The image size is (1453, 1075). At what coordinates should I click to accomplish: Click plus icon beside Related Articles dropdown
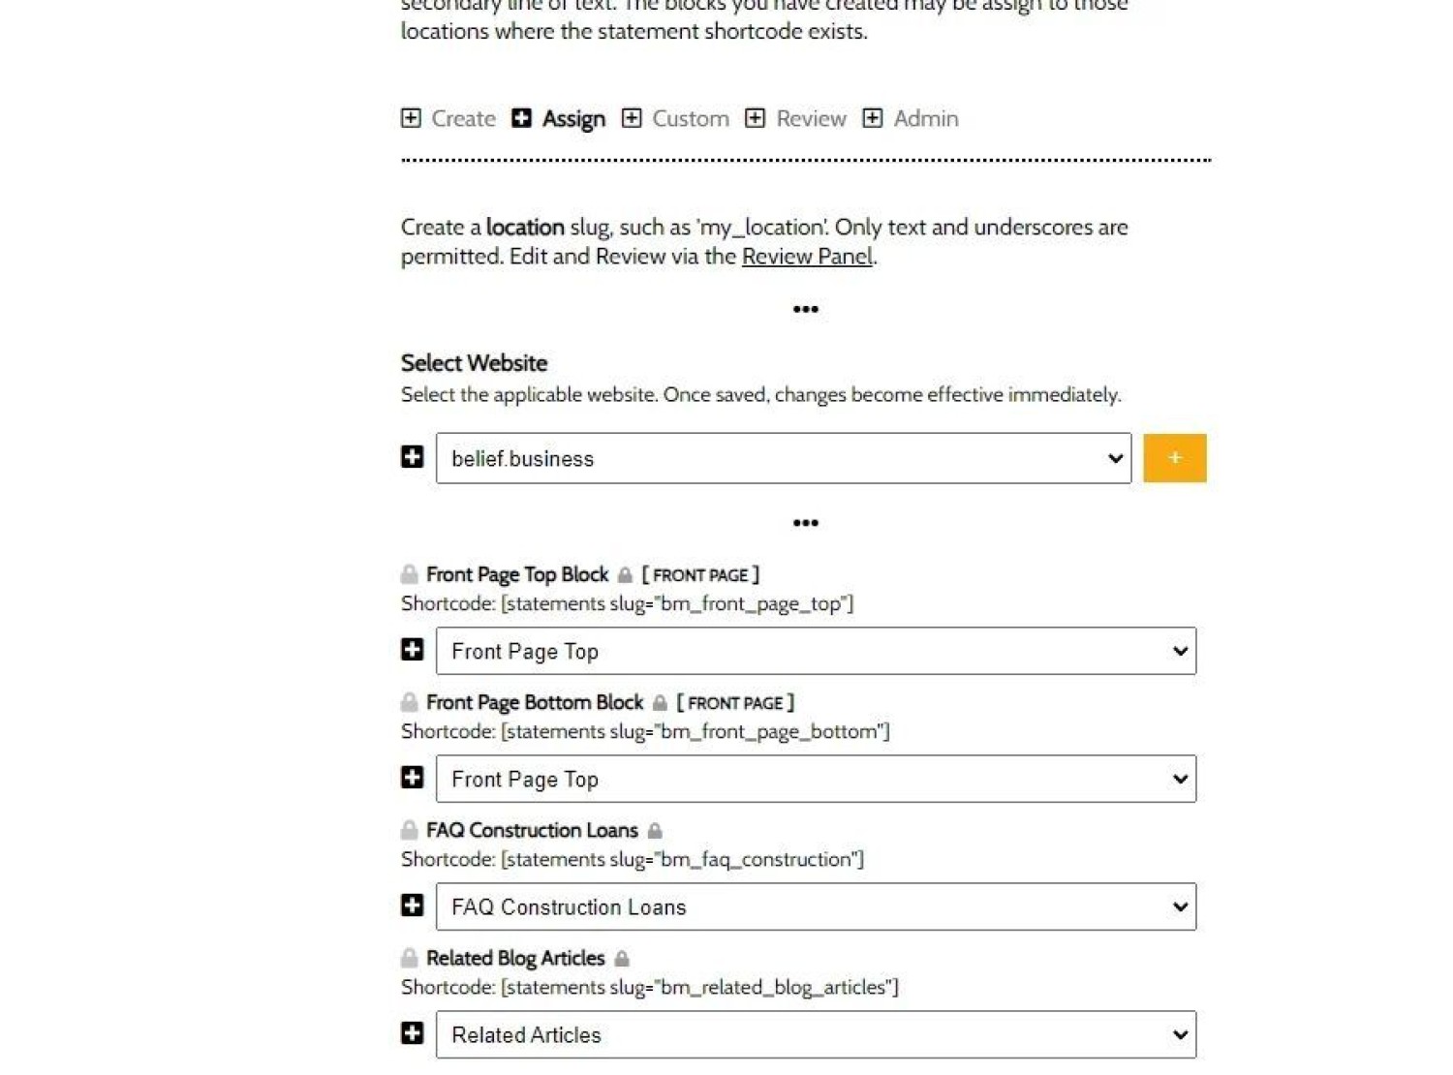(413, 1033)
